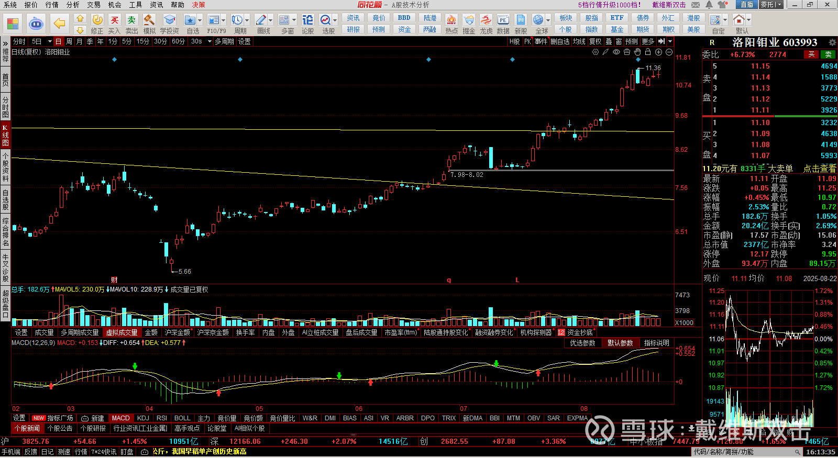Open the blue robot assistant icon

tap(36, 24)
